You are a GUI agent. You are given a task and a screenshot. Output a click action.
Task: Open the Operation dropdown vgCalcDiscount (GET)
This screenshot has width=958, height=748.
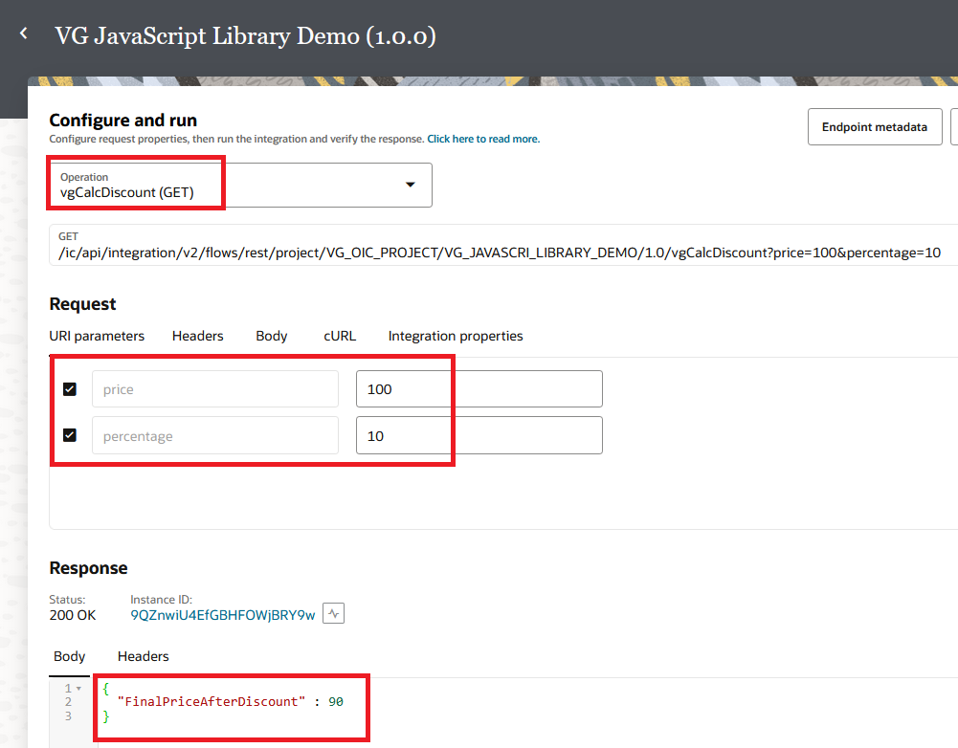tap(239, 185)
